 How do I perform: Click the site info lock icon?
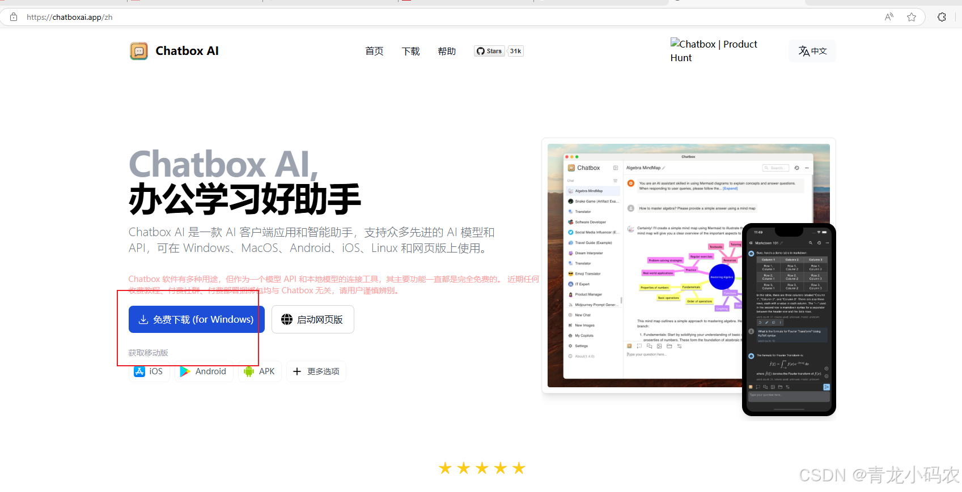(14, 17)
